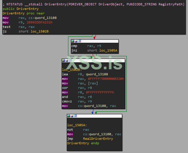188x153 pixels.
Task: Click qword_13108 in 'mov rax, cs:qword_13108'
Action: [x=45, y=18]
